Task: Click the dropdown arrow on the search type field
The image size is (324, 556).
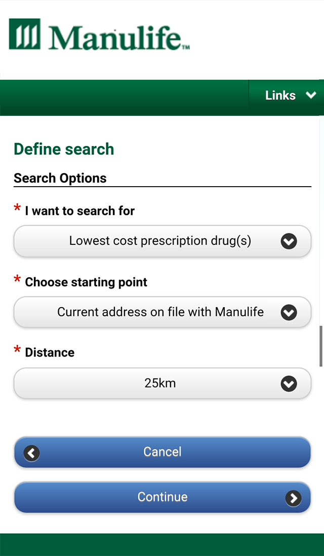Action: 289,241
